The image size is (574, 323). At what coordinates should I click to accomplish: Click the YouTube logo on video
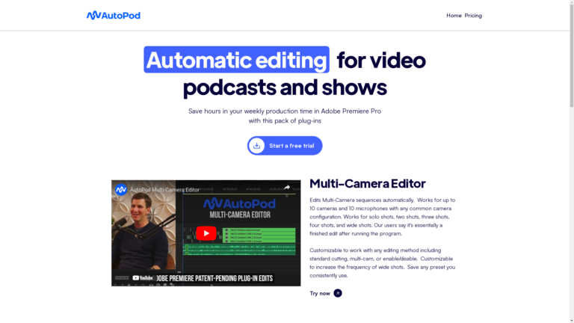pos(143,278)
